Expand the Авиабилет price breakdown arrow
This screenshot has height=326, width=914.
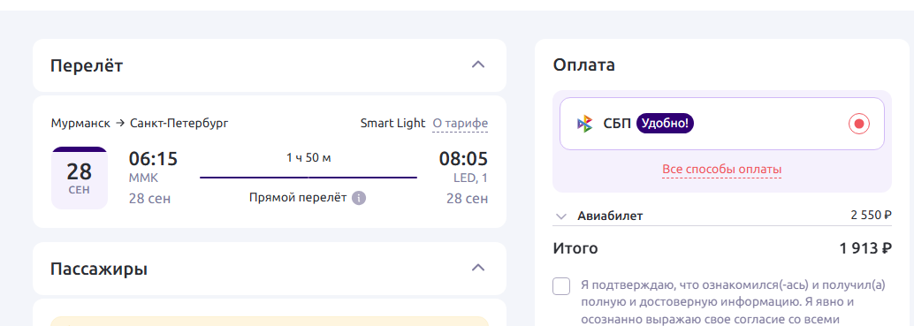(561, 216)
